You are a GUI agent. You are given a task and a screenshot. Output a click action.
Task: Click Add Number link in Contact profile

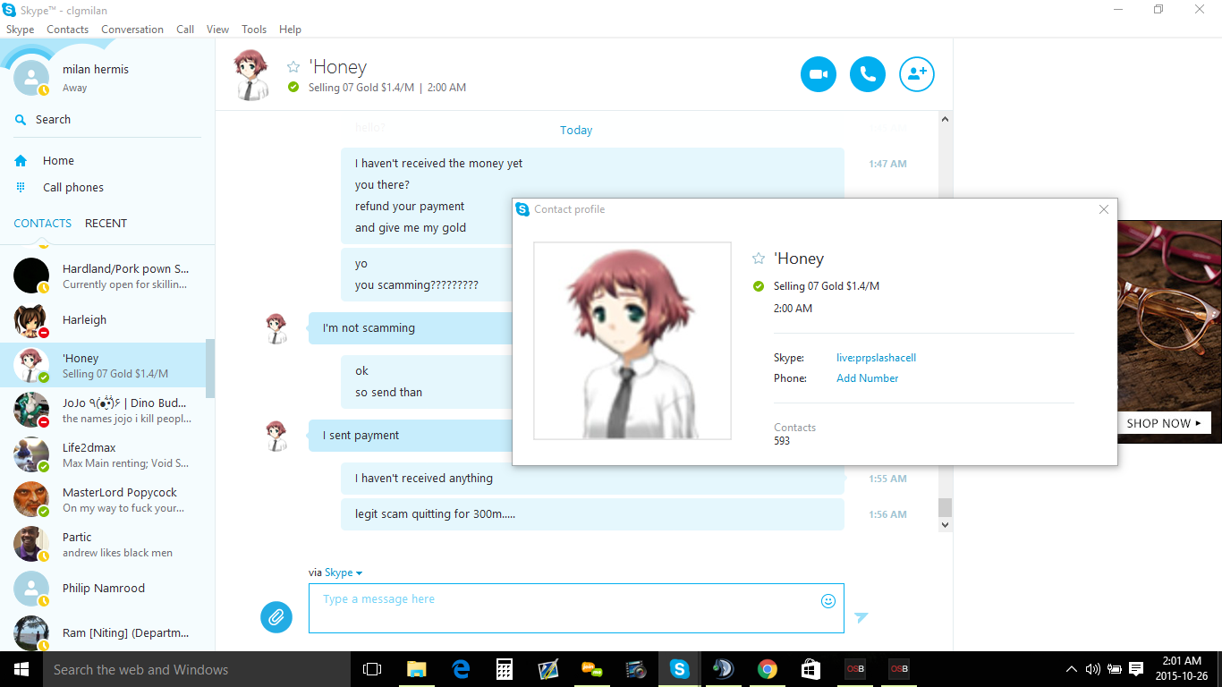pyautogui.click(x=868, y=378)
